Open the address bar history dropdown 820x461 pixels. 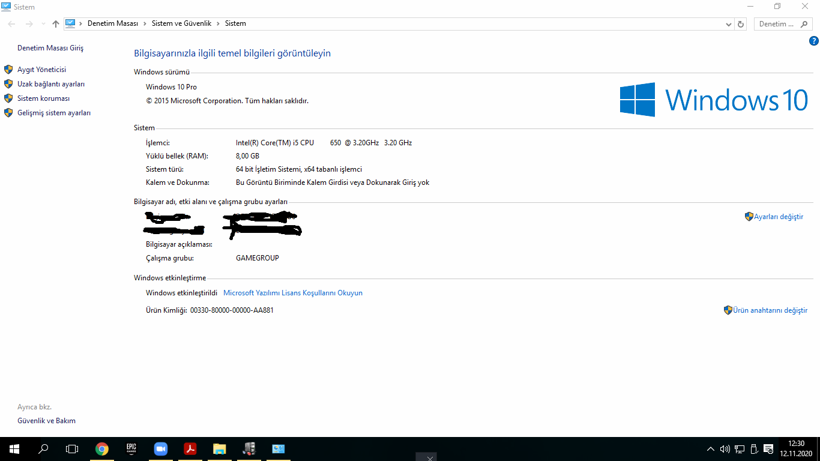point(728,24)
